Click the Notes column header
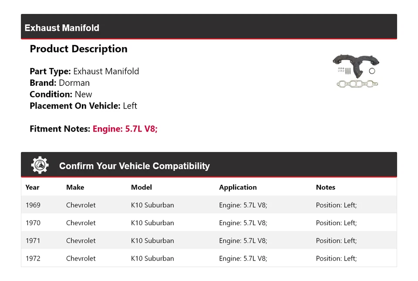The image size is (418, 281). point(325,187)
